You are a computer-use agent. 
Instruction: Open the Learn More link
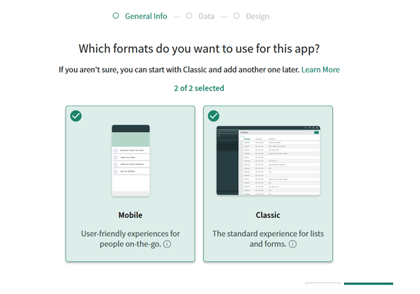pyautogui.click(x=320, y=70)
